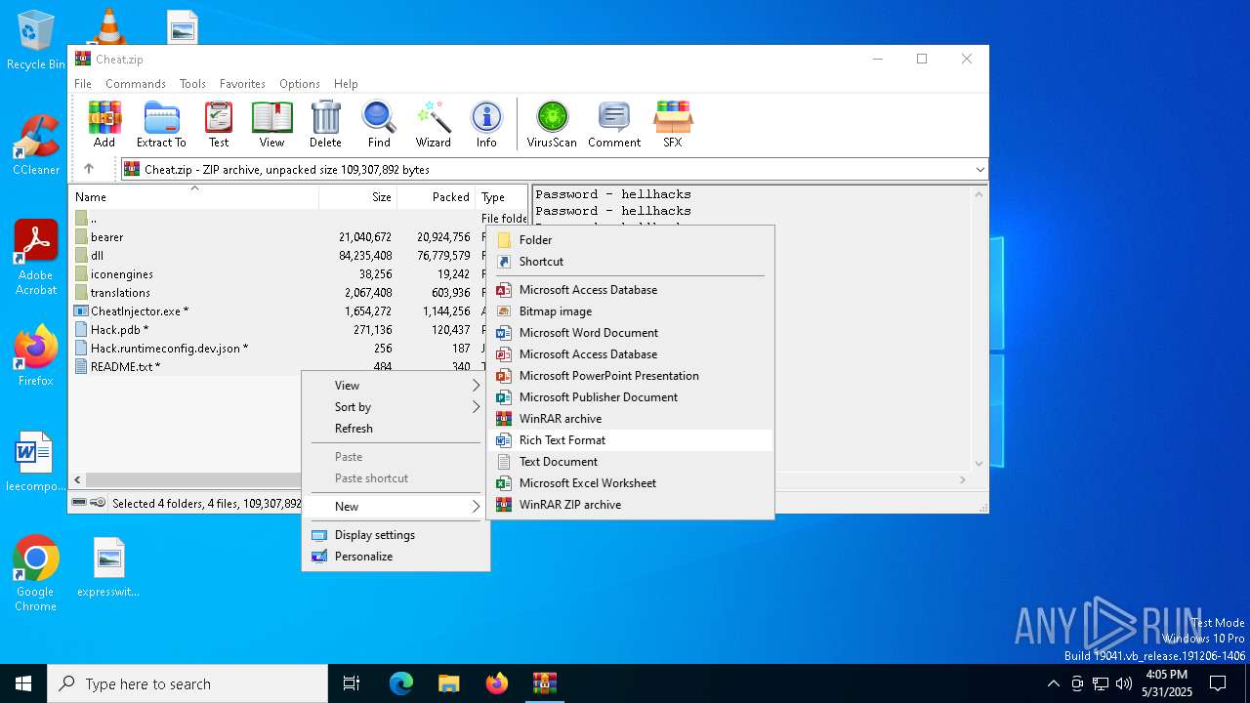
Task: Open Google Chrome desktop shortcut
Action: click(36, 574)
